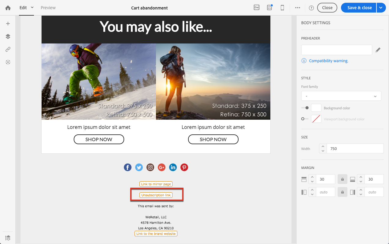Screen dimensions: 389x244
Task: Open the more options ellipsis
Action: pos(298,8)
